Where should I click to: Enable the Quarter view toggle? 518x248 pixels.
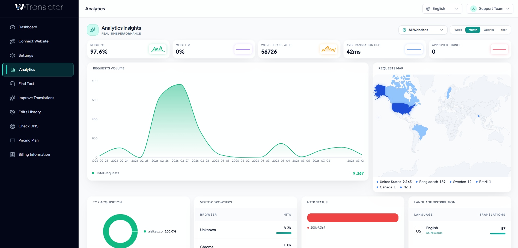(489, 30)
